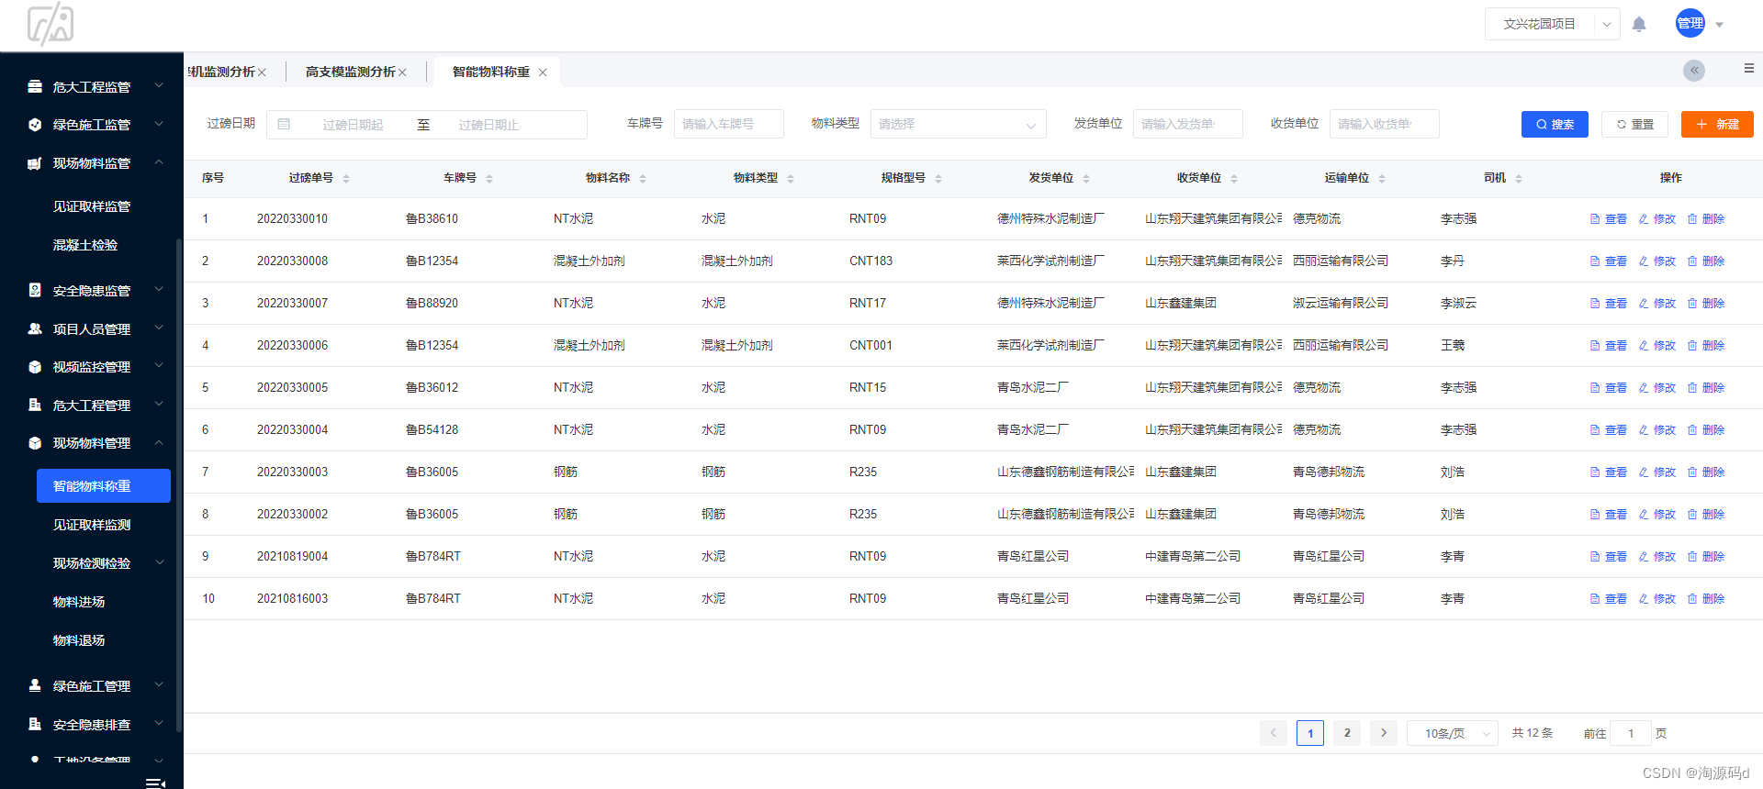1763x789 pixels.
Task: View record 20220330010
Action: click(x=1609, y=219)
